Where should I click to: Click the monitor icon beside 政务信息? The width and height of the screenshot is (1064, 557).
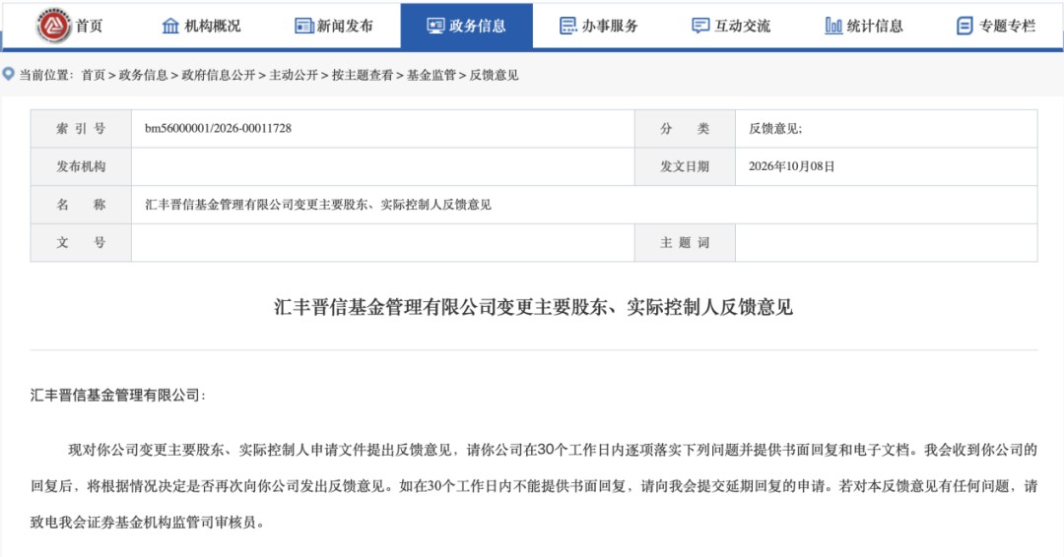435,26
